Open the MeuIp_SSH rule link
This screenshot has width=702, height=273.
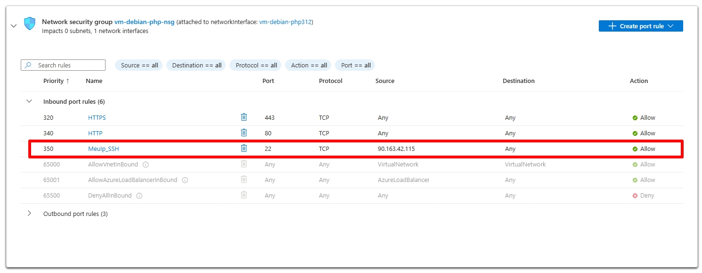pos(104,149)
